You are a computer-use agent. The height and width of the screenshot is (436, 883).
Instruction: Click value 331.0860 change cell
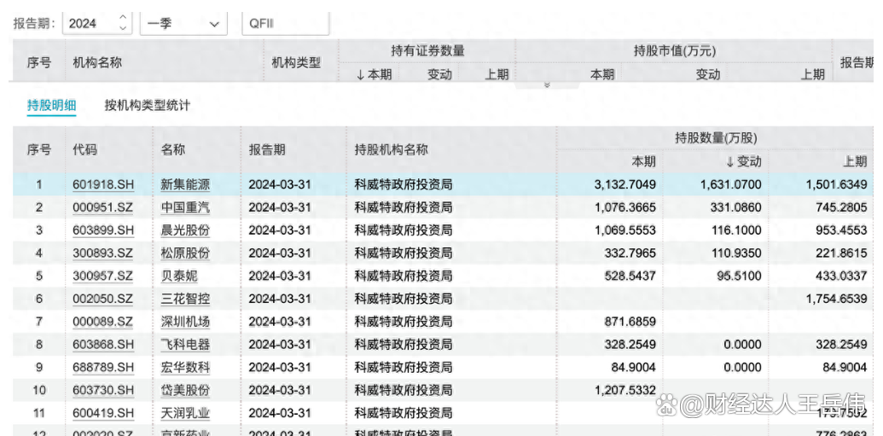(736, 207)
